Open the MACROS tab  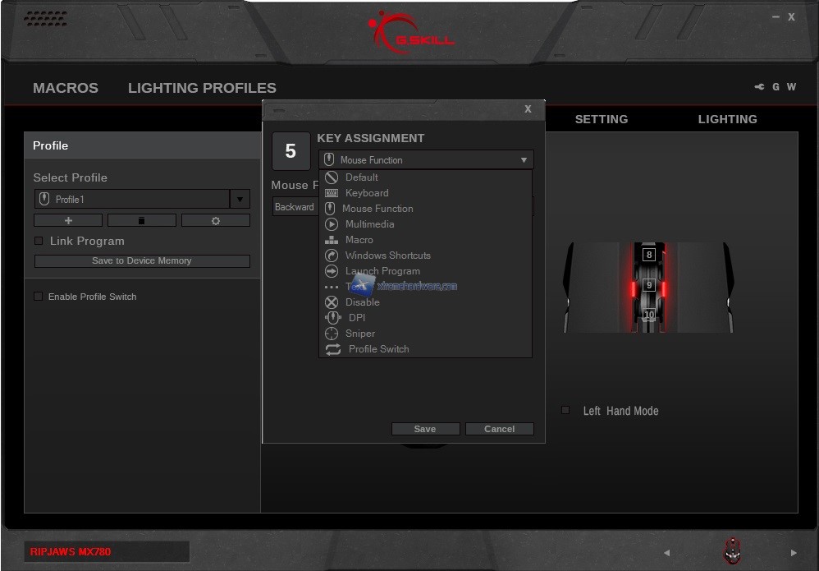66,88
